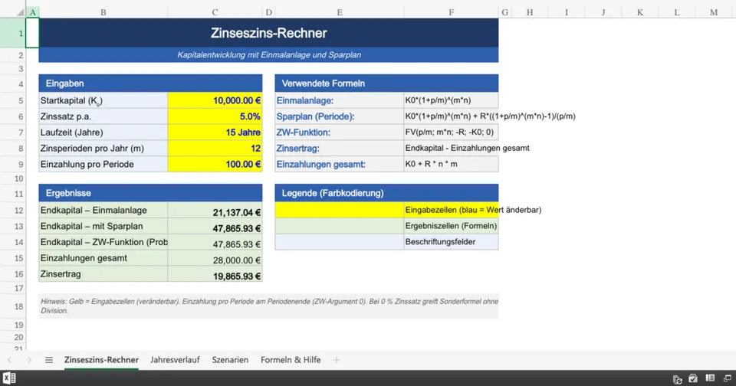Click the Zinssatz value 5.0%
The image size is (736, 386).
coord(215,116)
